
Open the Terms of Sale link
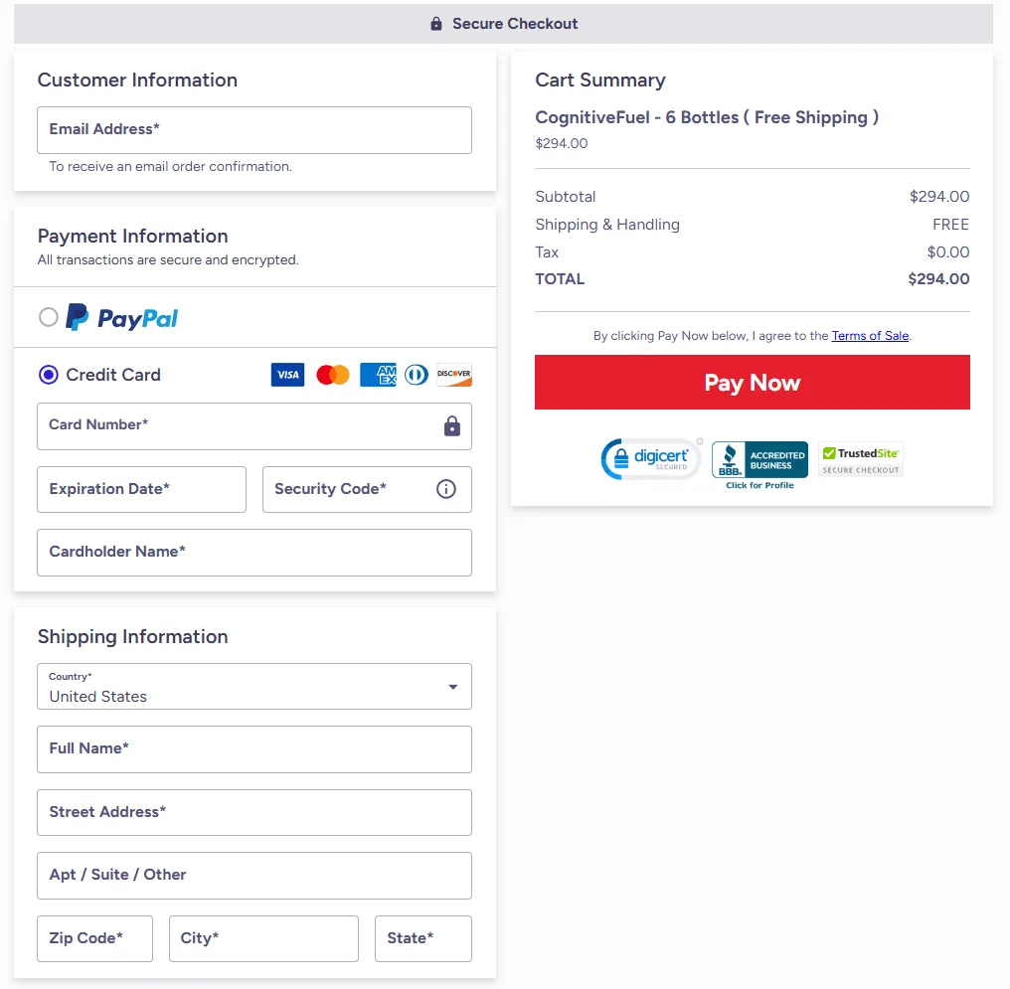pyautogui.click(x=870, y=335)
